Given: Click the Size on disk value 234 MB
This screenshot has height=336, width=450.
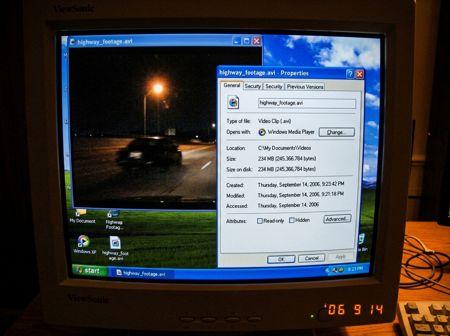Looking at the screenshot, I should 287,169.
